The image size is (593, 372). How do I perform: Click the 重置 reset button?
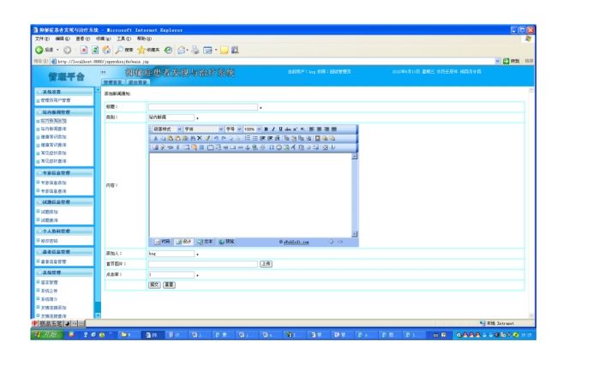(x=169, y=285)
